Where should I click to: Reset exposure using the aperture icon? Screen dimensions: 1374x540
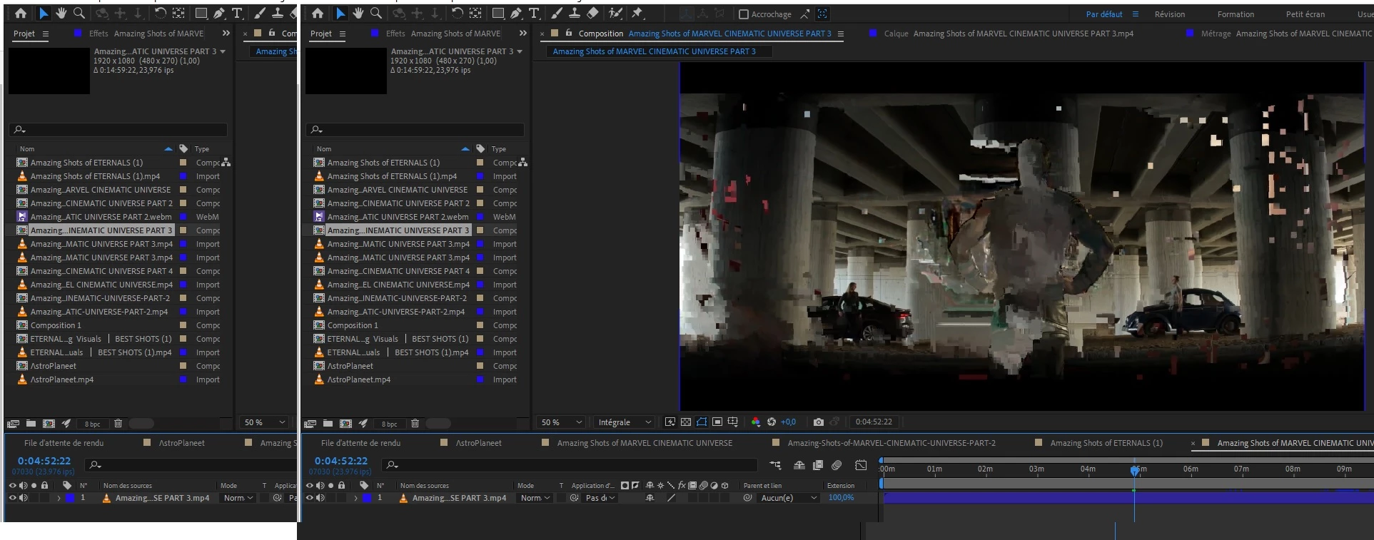[772, 422]
